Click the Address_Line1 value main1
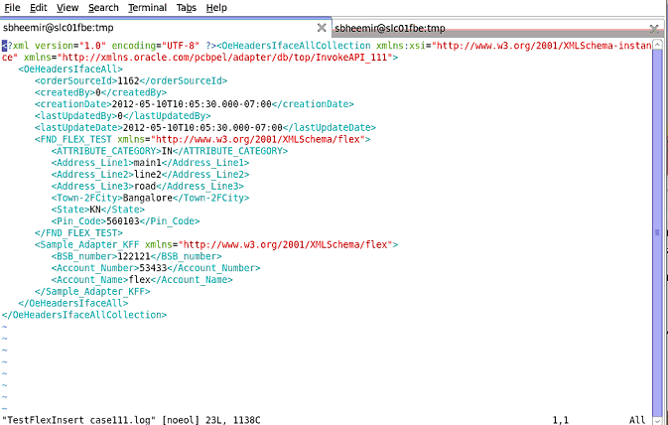The height and width of the screenshot is (425, 668). 148,163
